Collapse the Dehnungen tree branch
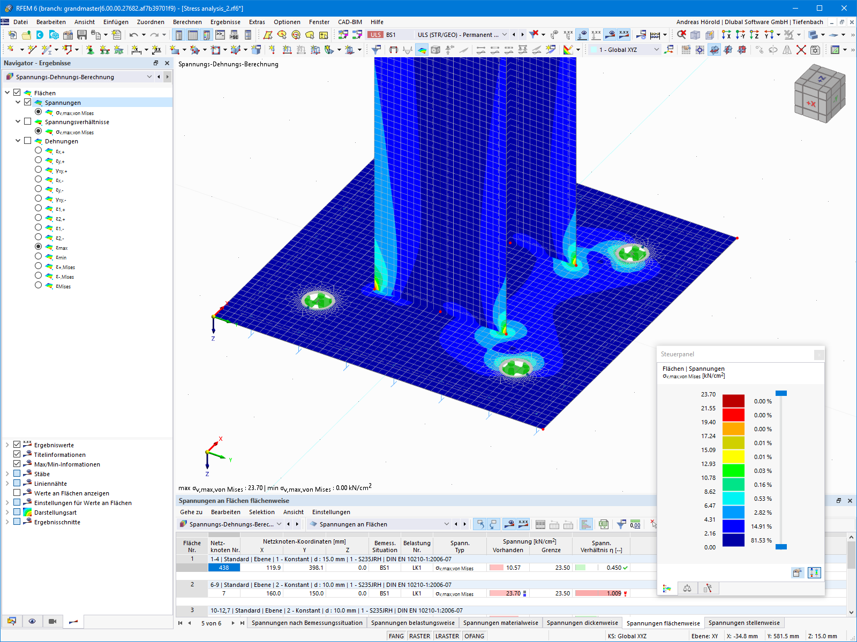 pyautogui.click(x=18, y=141)
